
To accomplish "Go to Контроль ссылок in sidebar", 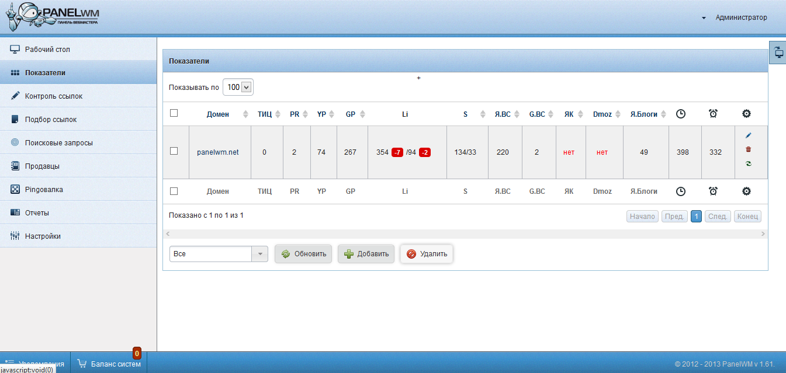I will [54, 96].
